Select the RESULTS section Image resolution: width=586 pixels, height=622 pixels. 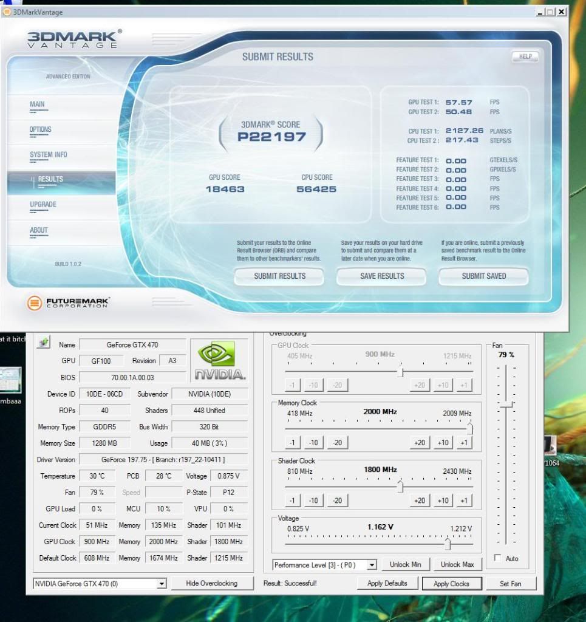coord(61,182)
